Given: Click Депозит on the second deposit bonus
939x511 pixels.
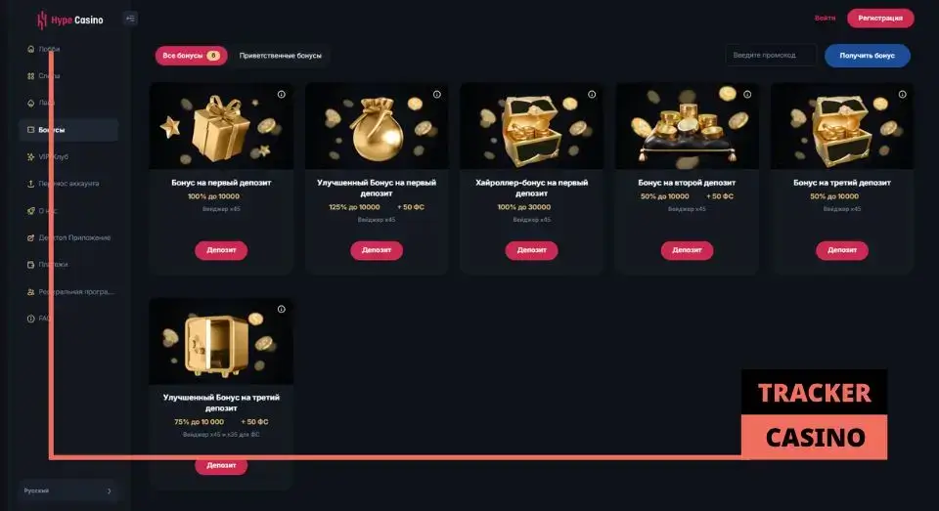Looking at the screenshot, I should tap(687, 250).
